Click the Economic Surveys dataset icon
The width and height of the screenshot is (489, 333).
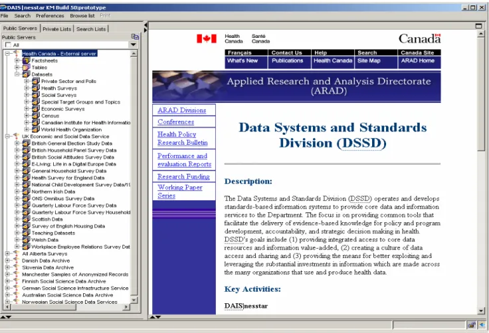36,109
